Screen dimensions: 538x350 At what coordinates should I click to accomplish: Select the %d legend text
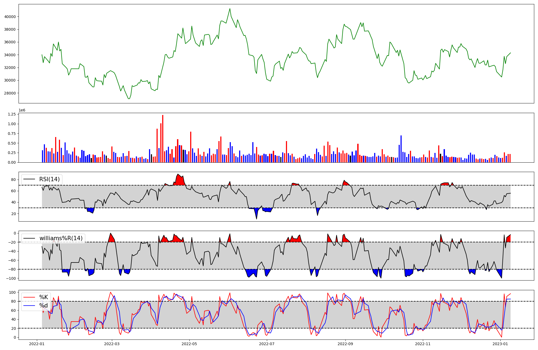tap(44, 306)
